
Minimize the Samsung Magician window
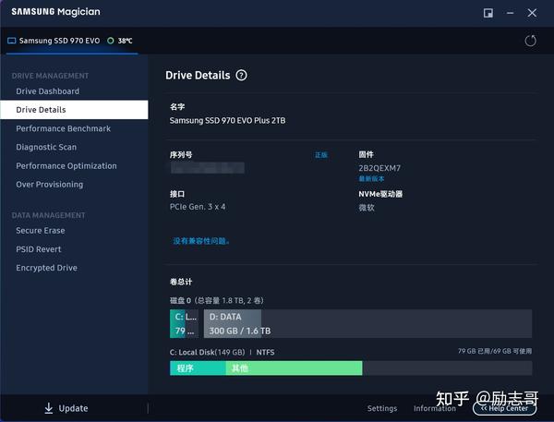pyautogui.click(x=510, y=13)
